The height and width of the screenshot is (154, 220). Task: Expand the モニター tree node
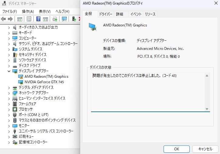[x=9, y=126]
